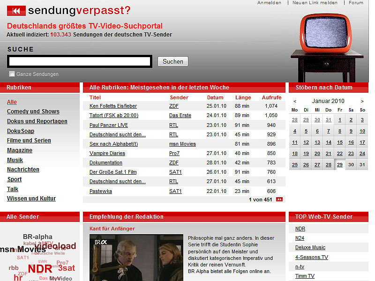This screenshot has height=281, width=375.
Task: Click the next page arrow icon
Action: [279, 200]
